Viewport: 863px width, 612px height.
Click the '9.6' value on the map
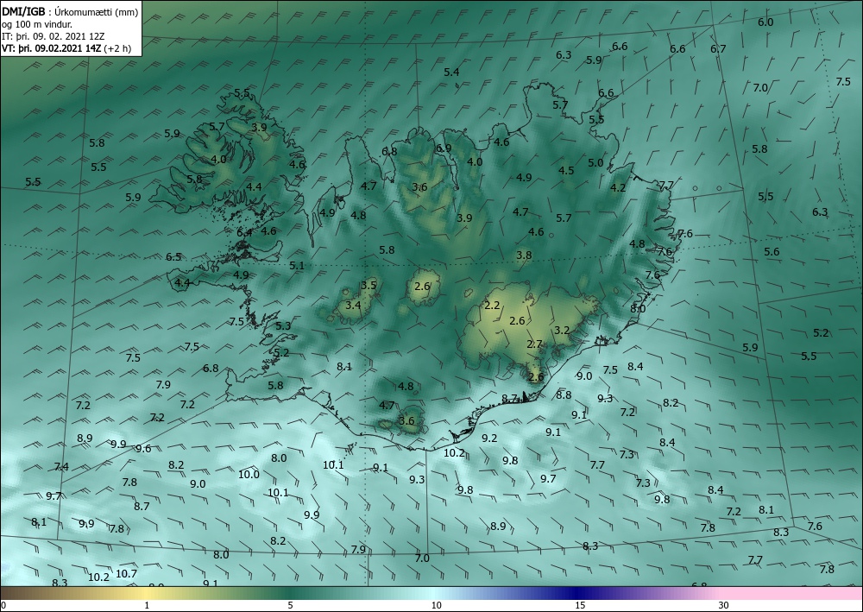pyautogui.click(x=143, y=449)
